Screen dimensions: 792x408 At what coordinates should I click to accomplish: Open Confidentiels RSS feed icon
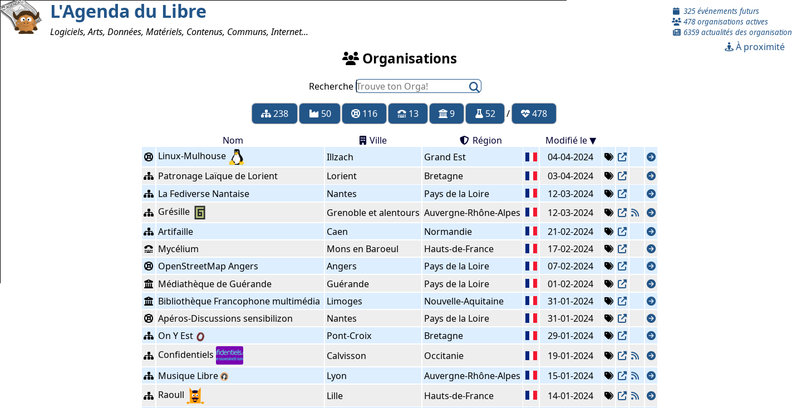coord(635,356)
